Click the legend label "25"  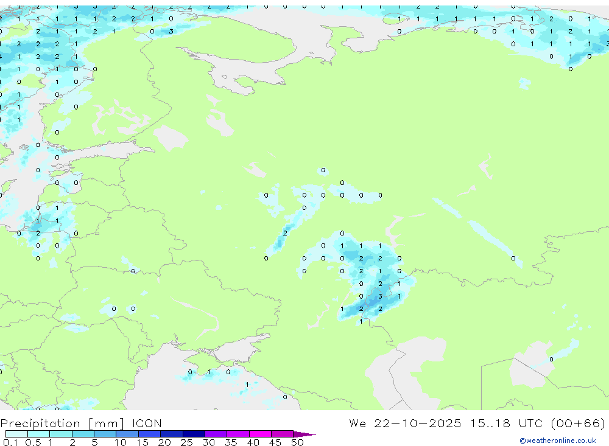point(186,442)
